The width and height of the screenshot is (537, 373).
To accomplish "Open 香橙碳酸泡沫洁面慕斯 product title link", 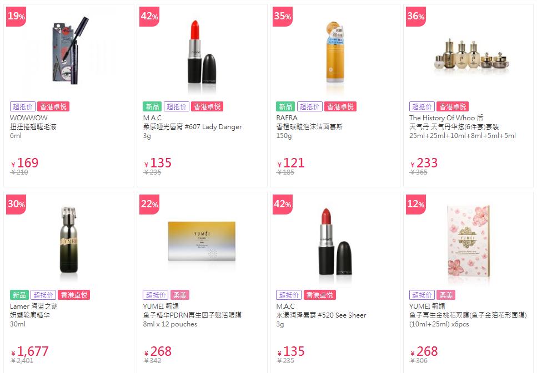I will pos(310,127).
